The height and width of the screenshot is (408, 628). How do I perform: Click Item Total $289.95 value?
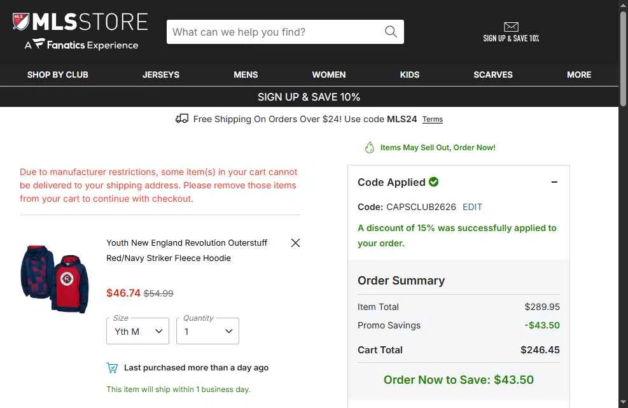tap(542, 307)
